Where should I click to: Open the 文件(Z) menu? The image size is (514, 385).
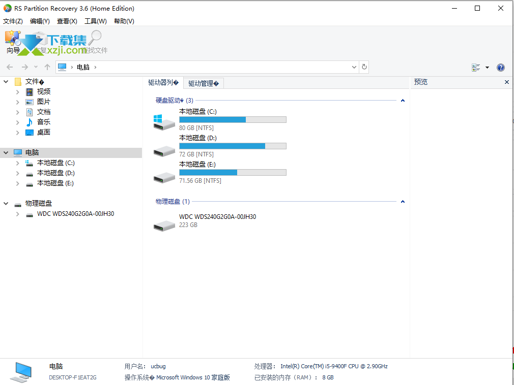(x=13, y=21)
